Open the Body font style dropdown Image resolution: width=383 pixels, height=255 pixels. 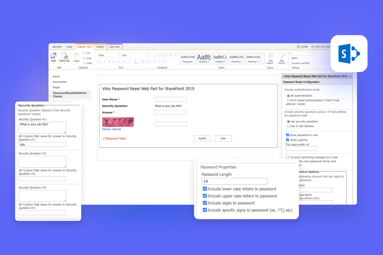click(x=108, y=55)
